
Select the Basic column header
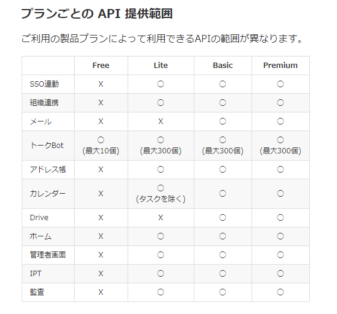(x=223, y=66)
